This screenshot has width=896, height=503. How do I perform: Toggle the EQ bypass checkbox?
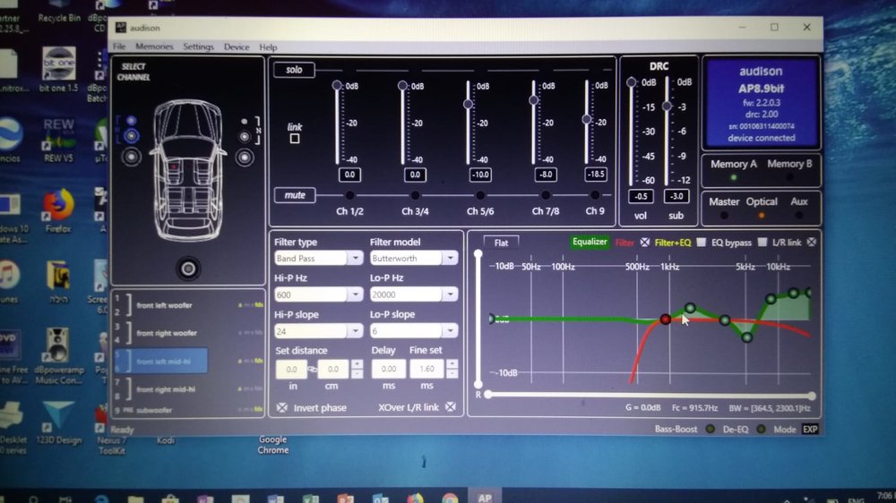pos(762,242)
